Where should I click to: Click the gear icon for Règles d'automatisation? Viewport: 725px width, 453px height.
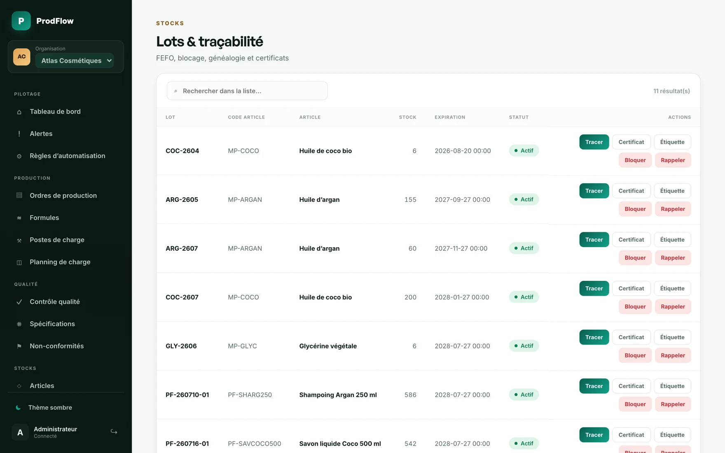pyautogui.click(x=19, y=156)
